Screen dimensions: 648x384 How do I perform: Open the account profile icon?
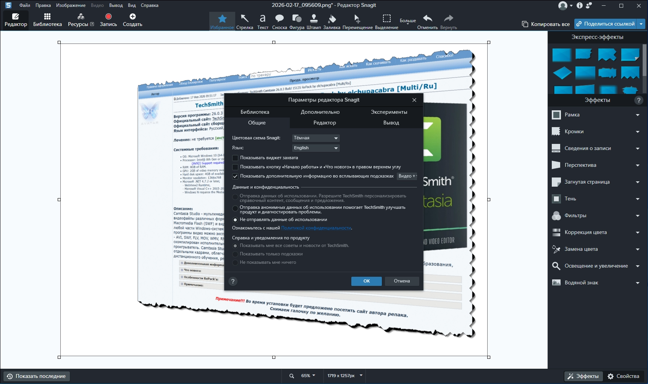(x=562, y=5)
